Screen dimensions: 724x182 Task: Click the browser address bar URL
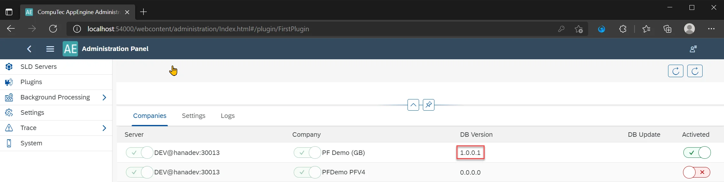(198, 29)
